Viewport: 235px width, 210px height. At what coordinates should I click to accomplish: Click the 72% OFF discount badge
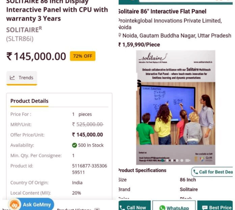(x=83, y=56)
